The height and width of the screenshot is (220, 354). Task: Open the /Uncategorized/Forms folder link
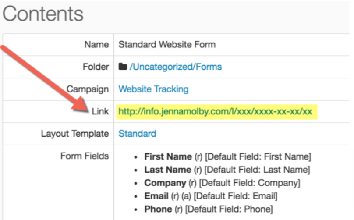175,67
